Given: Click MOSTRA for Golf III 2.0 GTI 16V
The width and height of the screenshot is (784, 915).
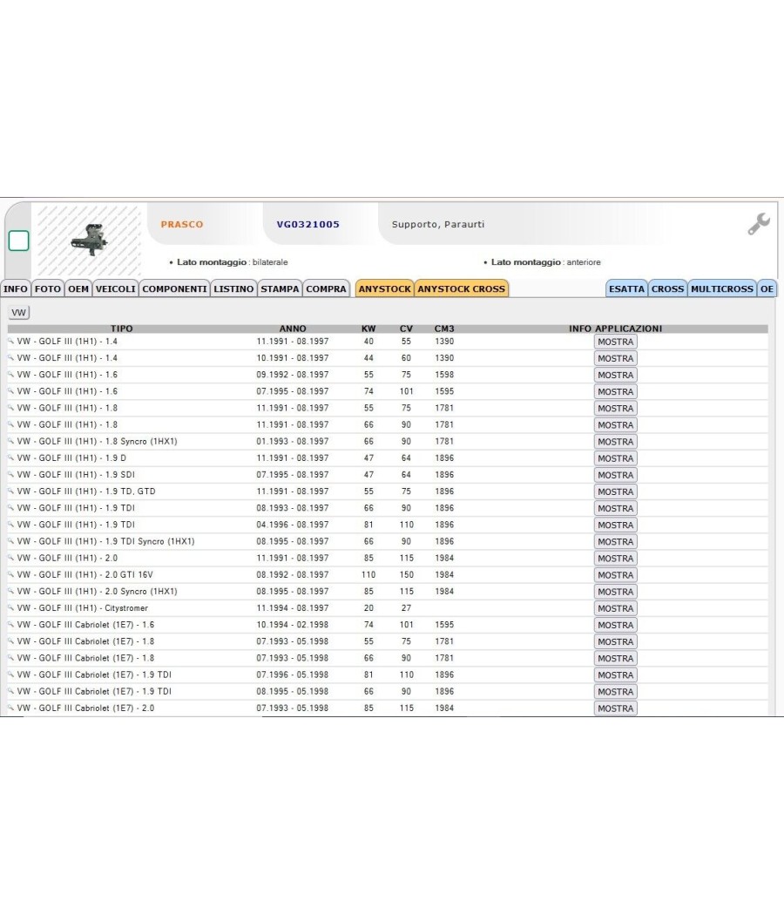Looking at the screenshot, I should pyautogui.click(x=615, y=575).
